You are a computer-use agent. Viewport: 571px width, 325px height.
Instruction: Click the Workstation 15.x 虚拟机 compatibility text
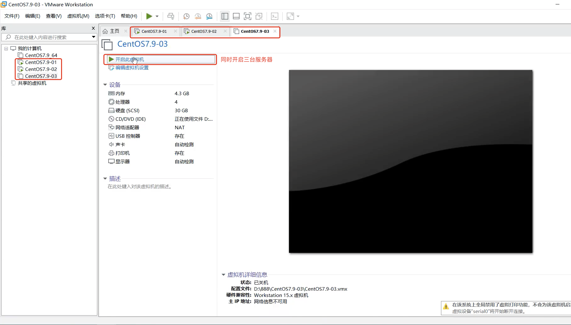tap(281, 295)
